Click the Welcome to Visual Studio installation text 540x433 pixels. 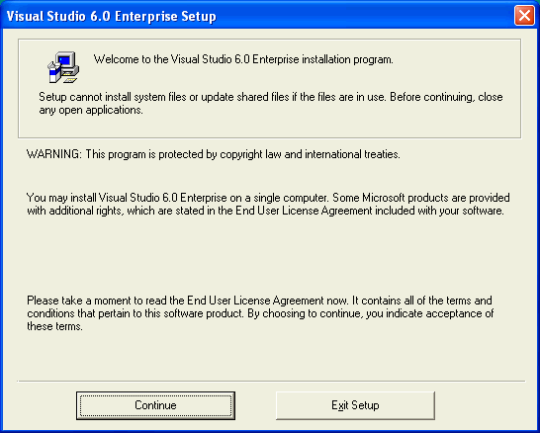point(243,59)
